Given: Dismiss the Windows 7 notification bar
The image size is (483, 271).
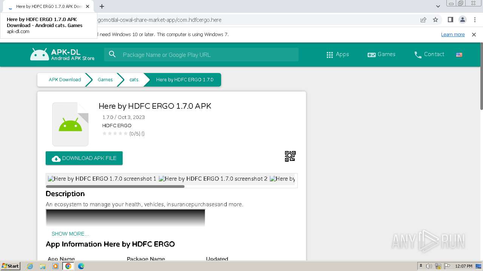Looking at the screenshot, I should pyautogui.click(x=474, y=35).
